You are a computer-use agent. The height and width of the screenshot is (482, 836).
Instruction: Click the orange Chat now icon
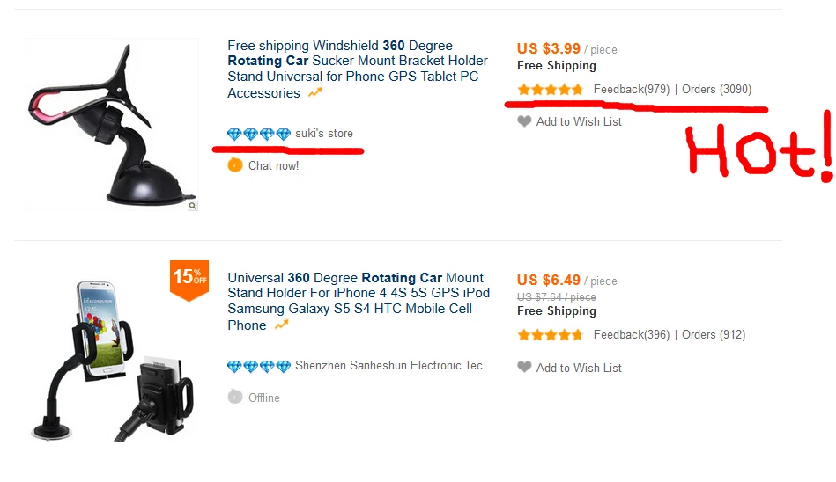(x=234, y=164)
